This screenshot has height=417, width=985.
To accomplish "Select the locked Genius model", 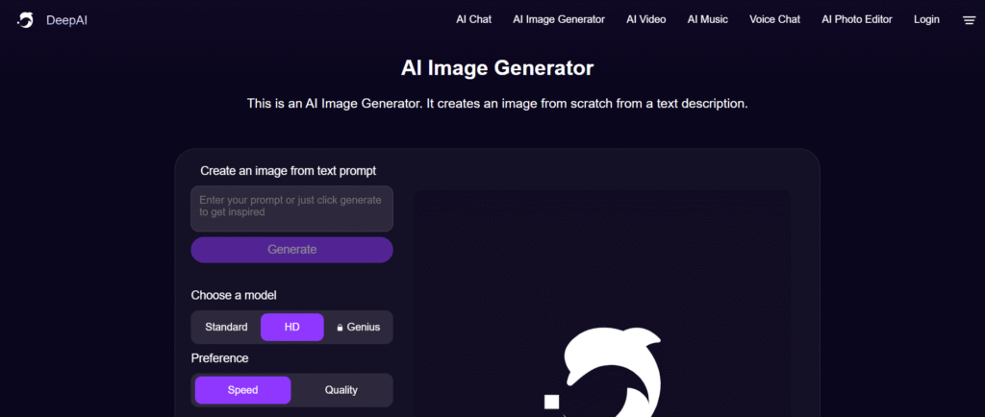I will pos(358,328).
